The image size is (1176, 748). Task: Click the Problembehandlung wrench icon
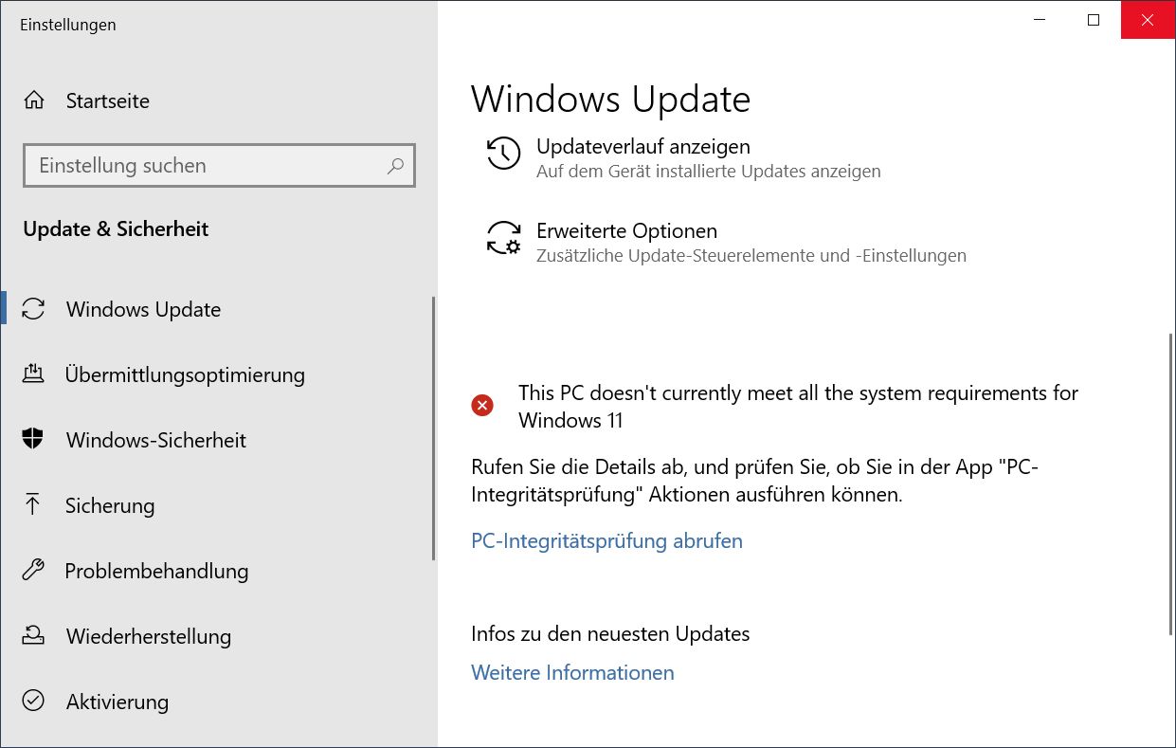pos(33,571)
